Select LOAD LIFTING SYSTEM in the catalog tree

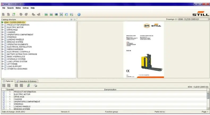tap(17, 62)
